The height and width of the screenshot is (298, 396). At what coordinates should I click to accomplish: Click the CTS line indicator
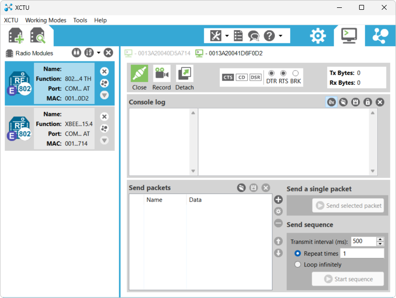(x=228, y=78)
